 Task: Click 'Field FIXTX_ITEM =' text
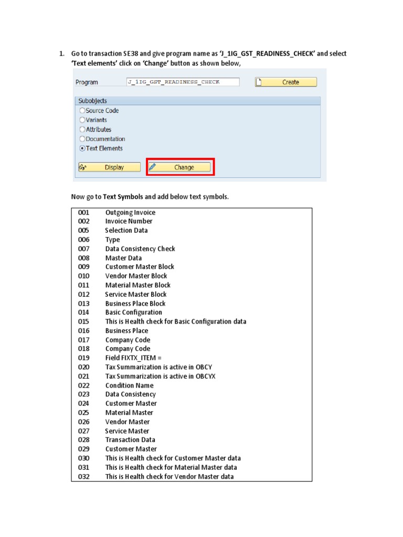pyautogui.click(x=133, y=358)
